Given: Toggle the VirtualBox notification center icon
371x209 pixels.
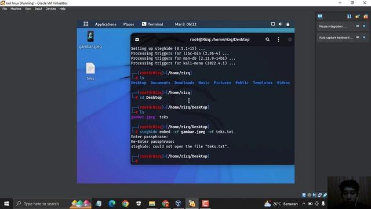Looking at the screenshot, I should click(320, 16).
